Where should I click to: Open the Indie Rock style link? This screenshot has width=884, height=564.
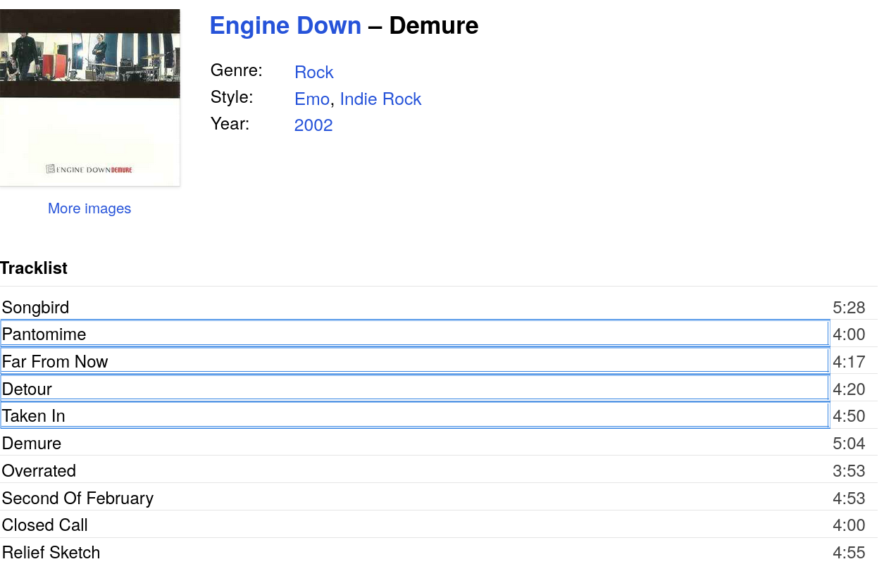[x=380, y=99]
